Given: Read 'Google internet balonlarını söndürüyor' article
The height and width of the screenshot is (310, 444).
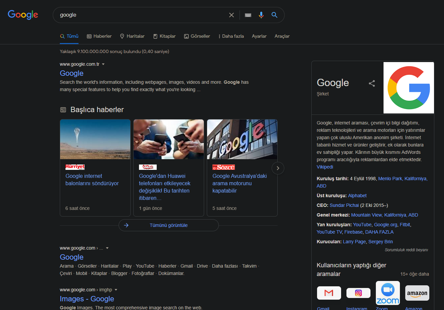Looking at the screenshot, I should pos(92,180).
